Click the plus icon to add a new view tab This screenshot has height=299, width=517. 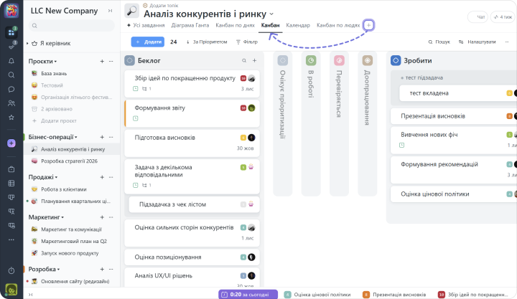pos(369,25)
